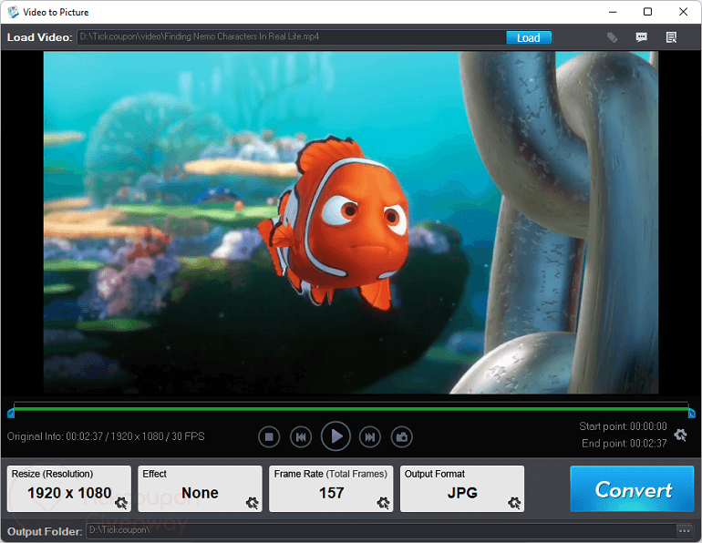
Task: Click the green timeline seek bar
Action: tap(351, 408)
